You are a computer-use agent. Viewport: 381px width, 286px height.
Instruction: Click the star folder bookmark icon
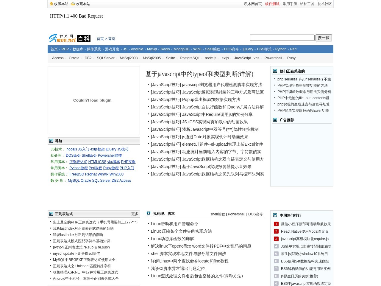click(73, 4)
